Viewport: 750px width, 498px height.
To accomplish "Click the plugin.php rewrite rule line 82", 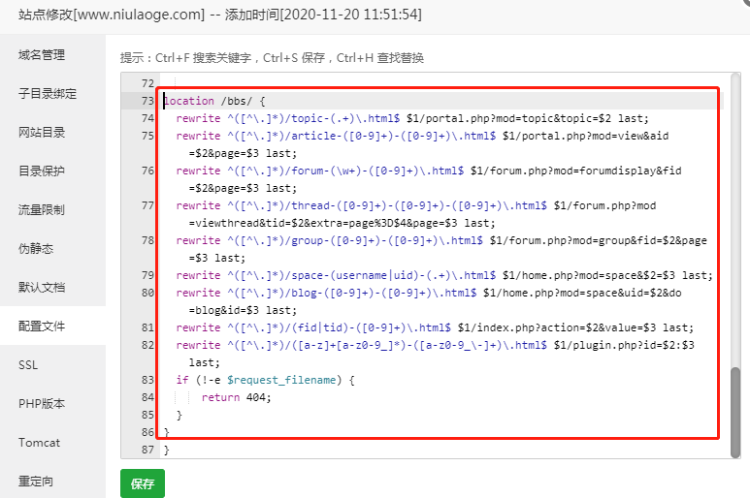I will click(x=435, y=354).
